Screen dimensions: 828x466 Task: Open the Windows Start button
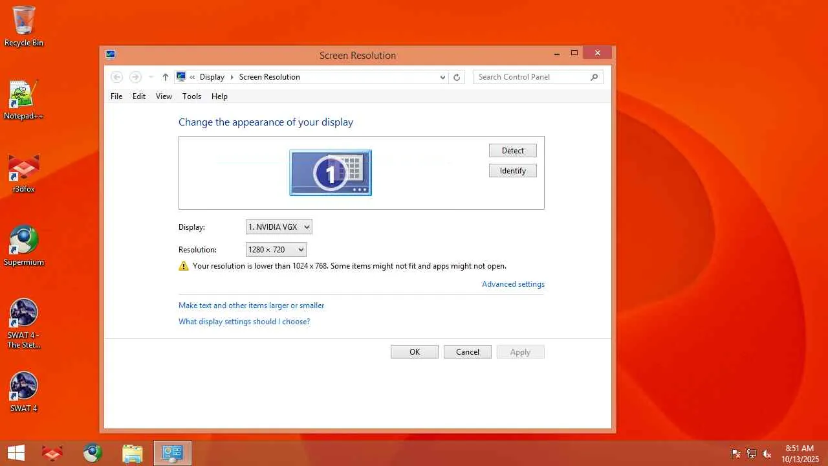pyautogui.click(x=16, y=453)
